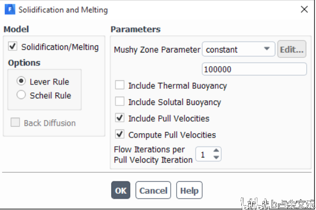Toggle the Back Diffusion checkbox
This screenshot has height=210, width=316.
15,122
